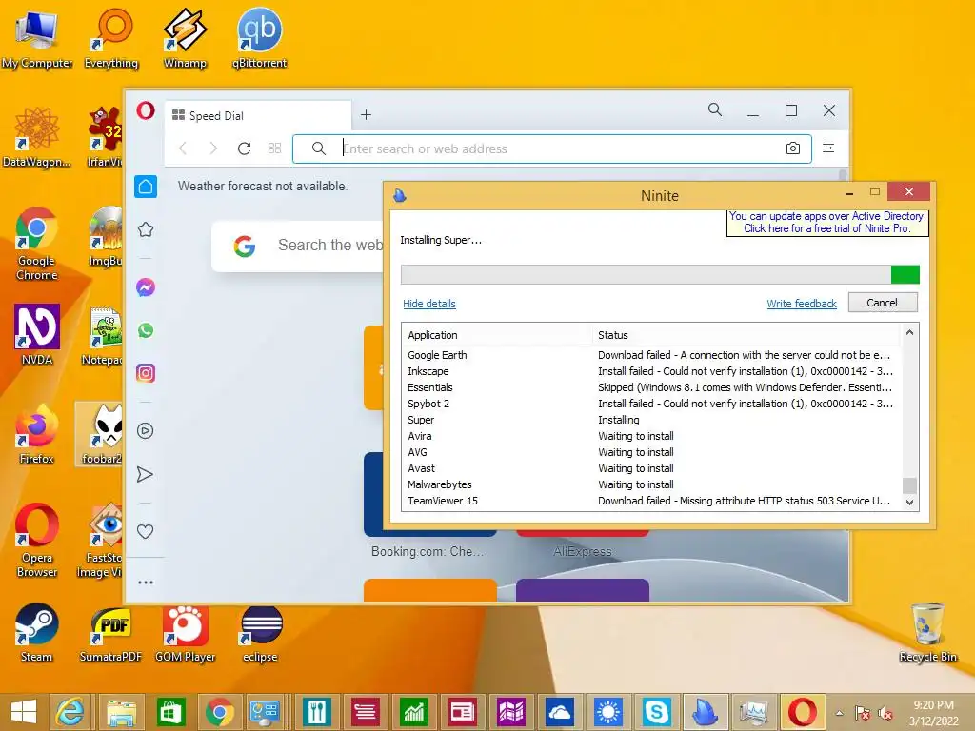This screenshot has height=731, width=975.
Task: Add a new tab in Opera
Action: pyautogui.click(x=367, y=114)
